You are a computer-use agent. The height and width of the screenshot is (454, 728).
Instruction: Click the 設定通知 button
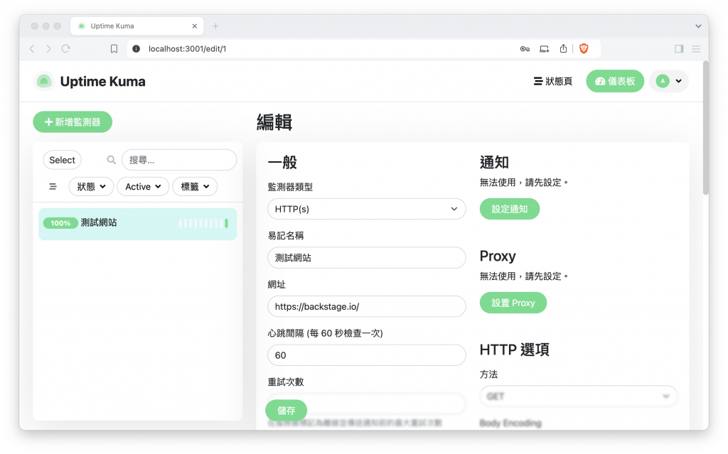[x=509, y=209]
